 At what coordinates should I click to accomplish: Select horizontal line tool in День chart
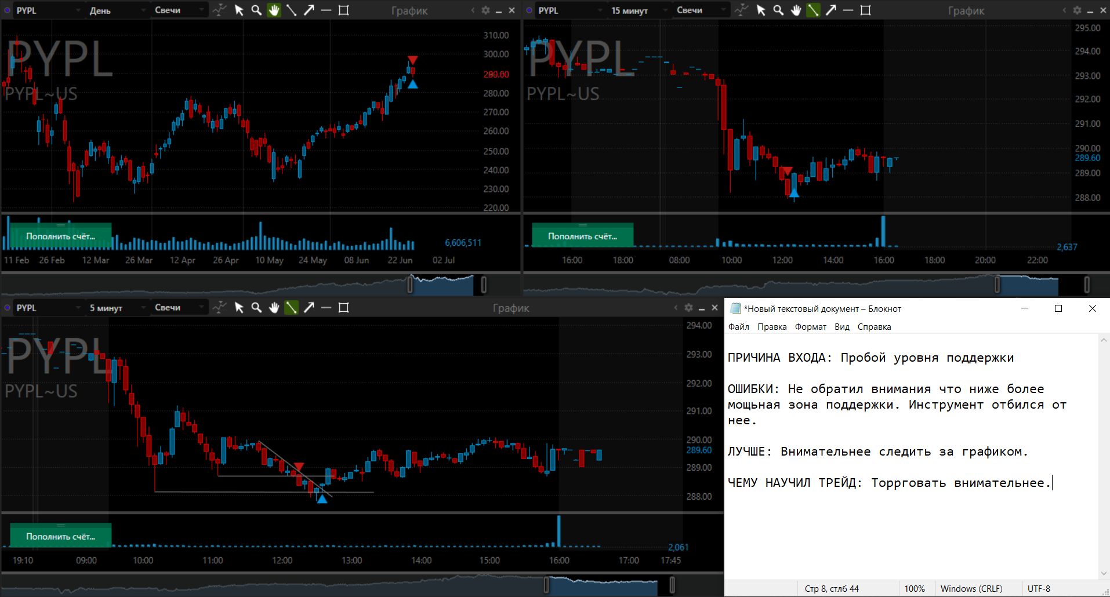click(x=326, y=10)
